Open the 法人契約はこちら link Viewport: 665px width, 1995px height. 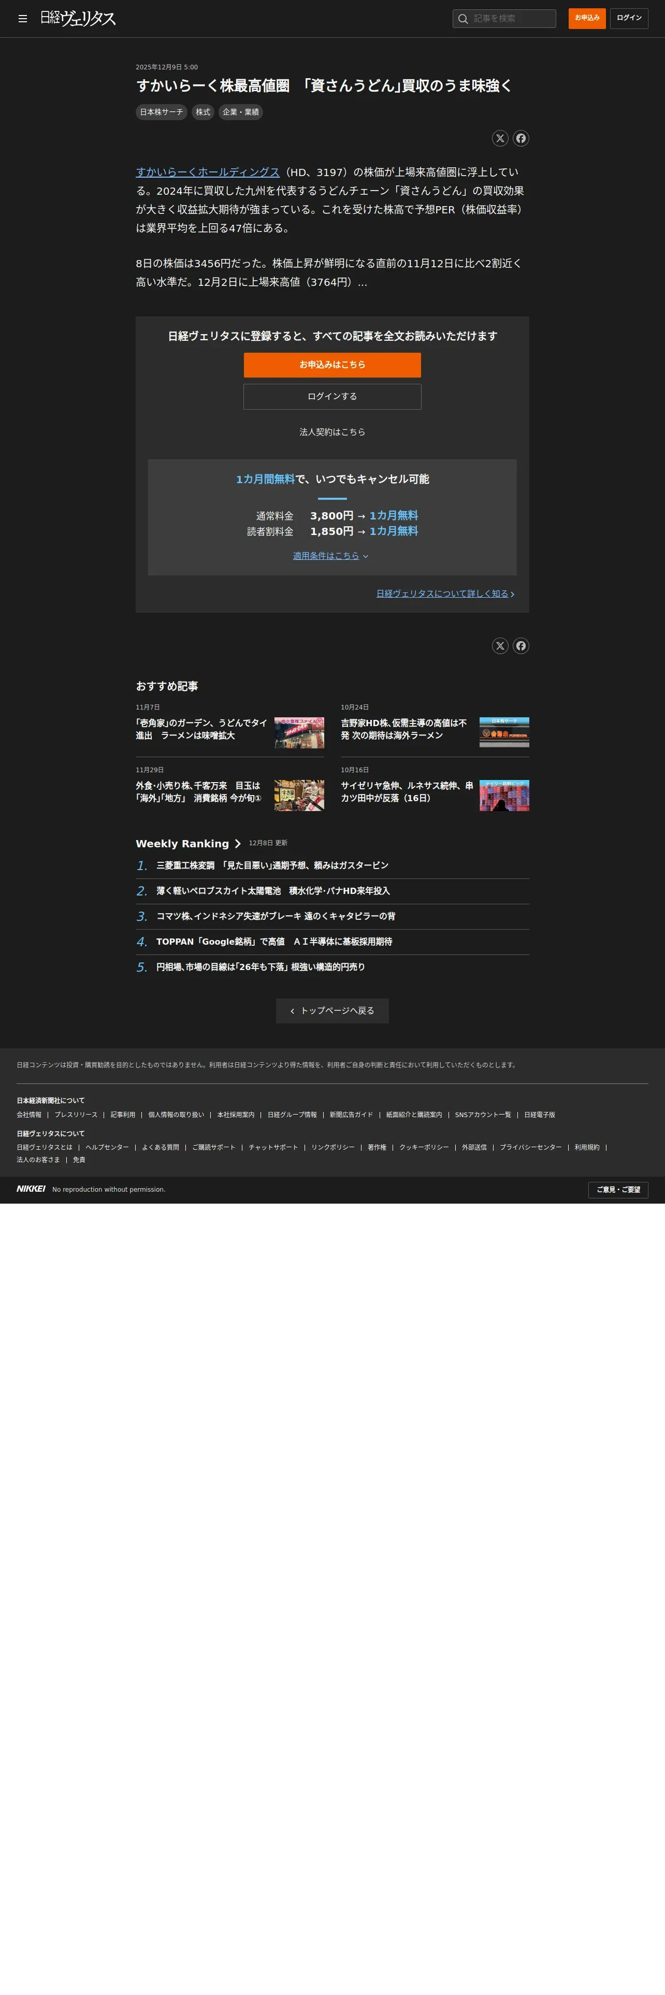(332, 432)
